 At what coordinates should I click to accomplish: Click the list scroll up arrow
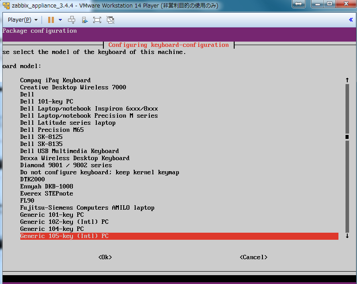[347, 80]
